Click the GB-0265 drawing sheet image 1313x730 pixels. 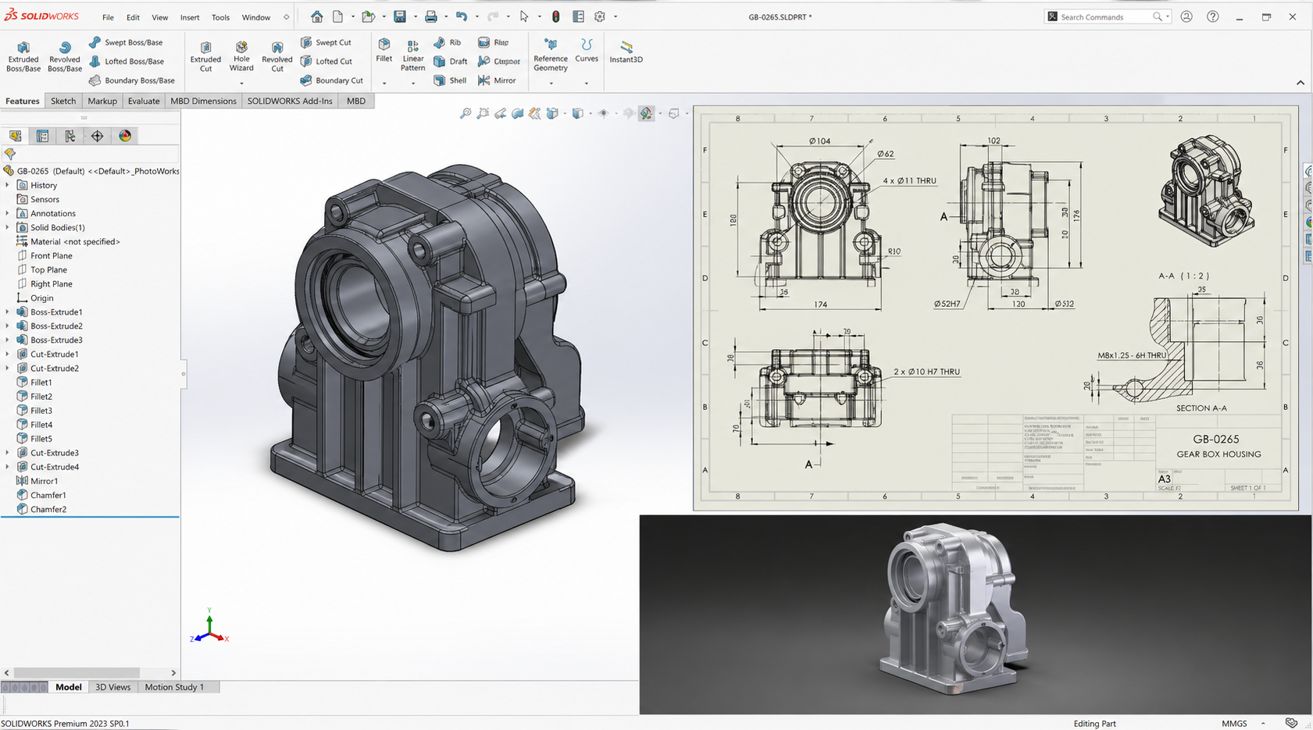click(x=996, y=308)
